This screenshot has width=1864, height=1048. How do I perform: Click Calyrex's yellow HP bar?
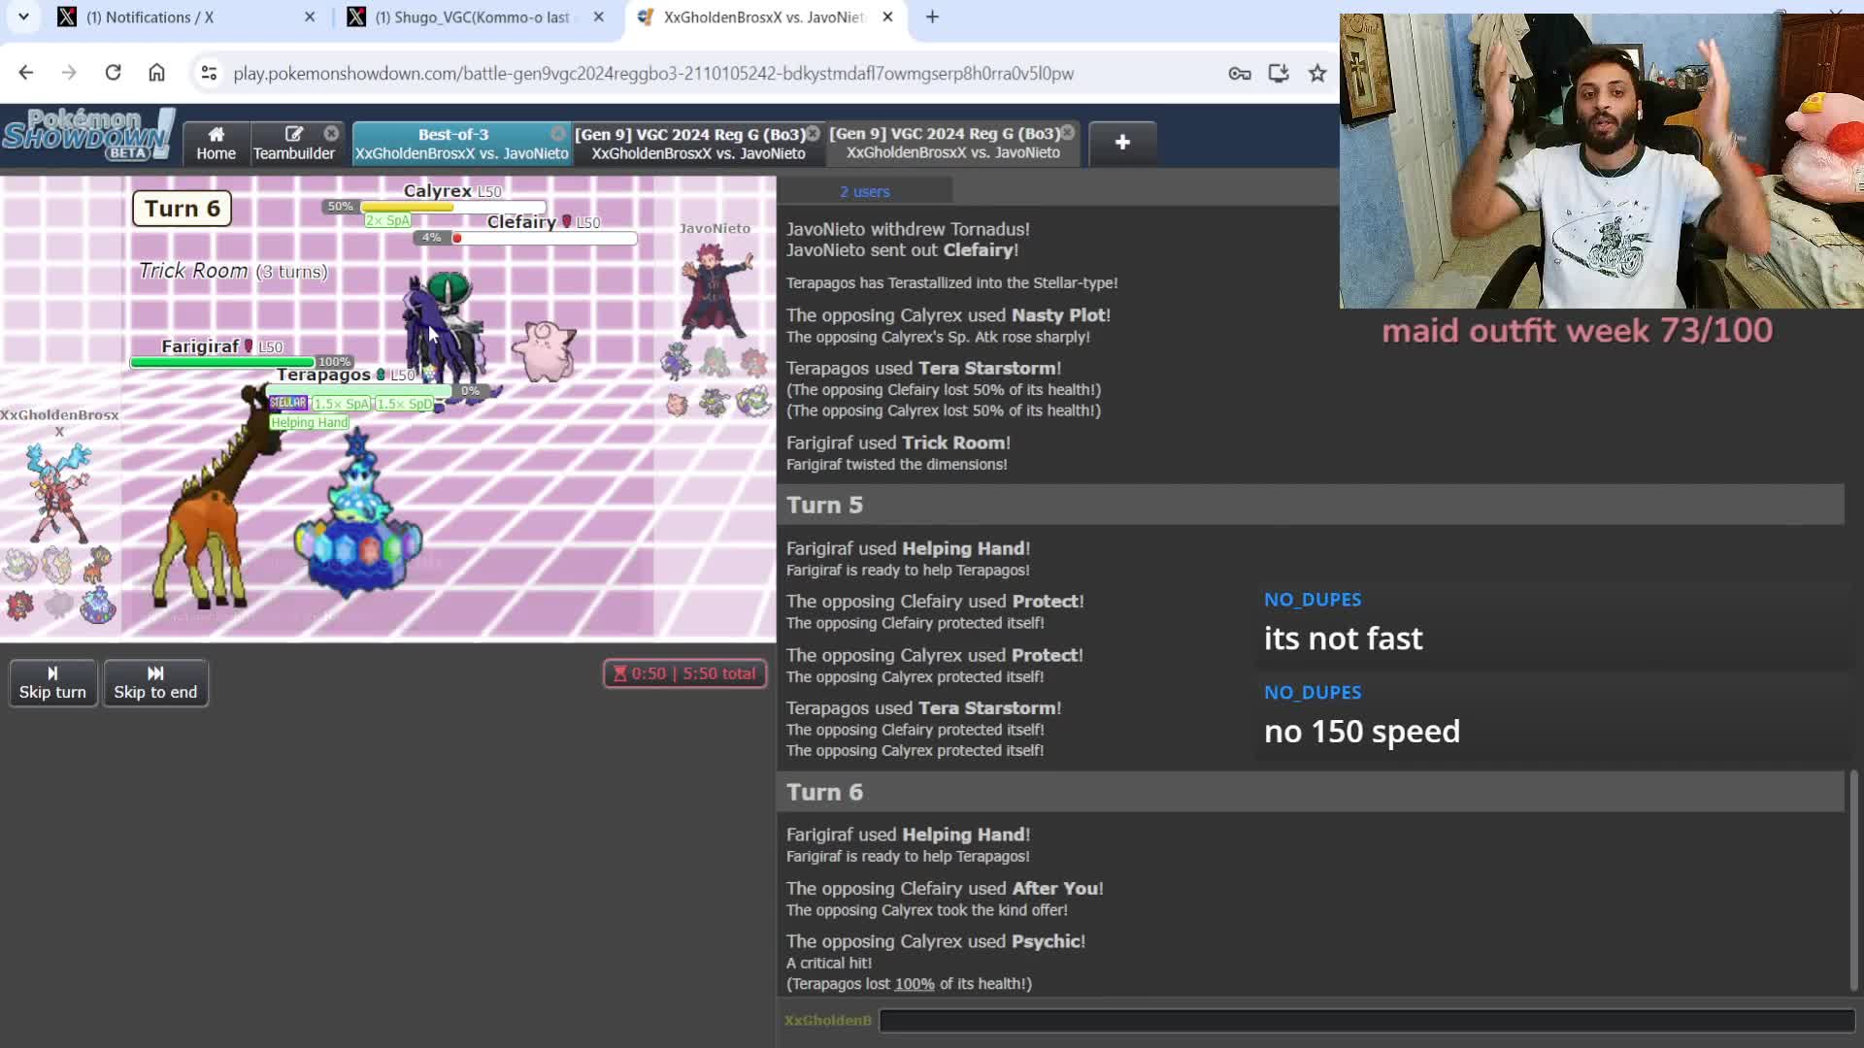[452, 207]
